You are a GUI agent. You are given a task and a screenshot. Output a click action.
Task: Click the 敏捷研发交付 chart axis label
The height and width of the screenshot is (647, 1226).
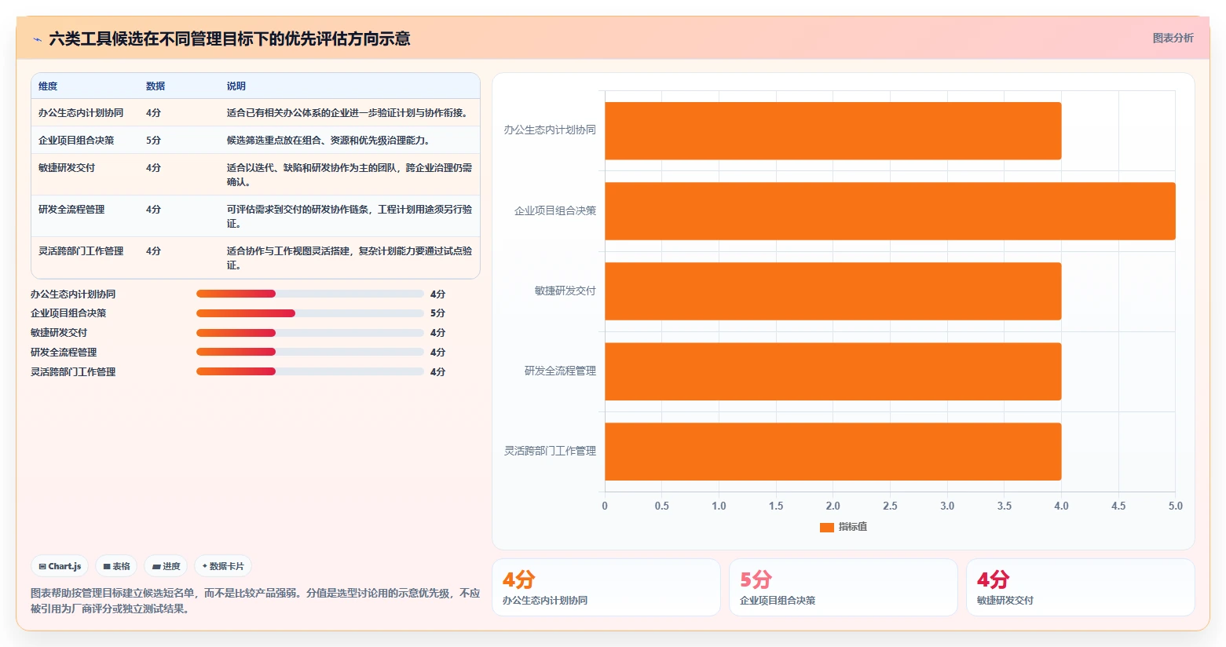pos(565,291)
